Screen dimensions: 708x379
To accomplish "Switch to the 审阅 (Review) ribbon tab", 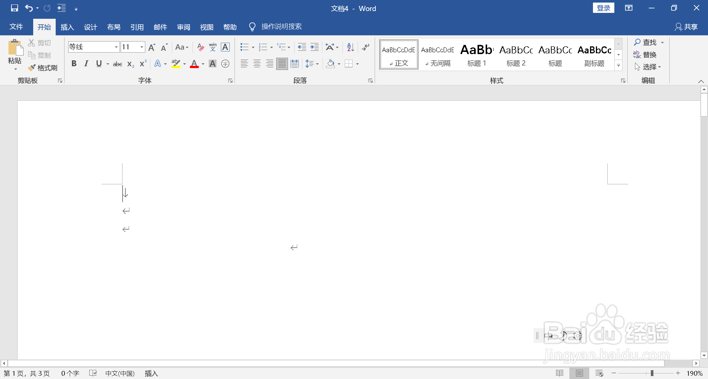I will click(x=183, y=27).
